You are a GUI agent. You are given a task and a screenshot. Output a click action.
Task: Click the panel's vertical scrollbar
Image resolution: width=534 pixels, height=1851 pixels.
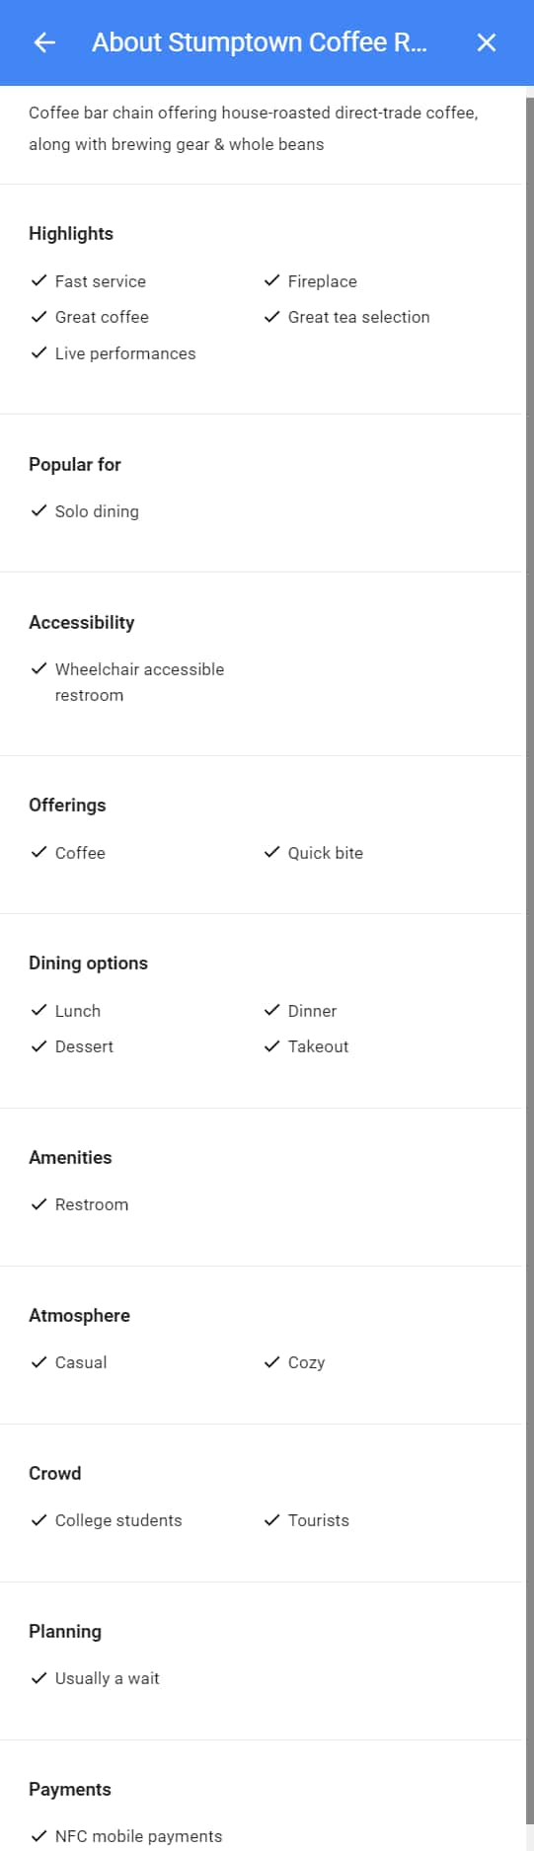(530, 967)
